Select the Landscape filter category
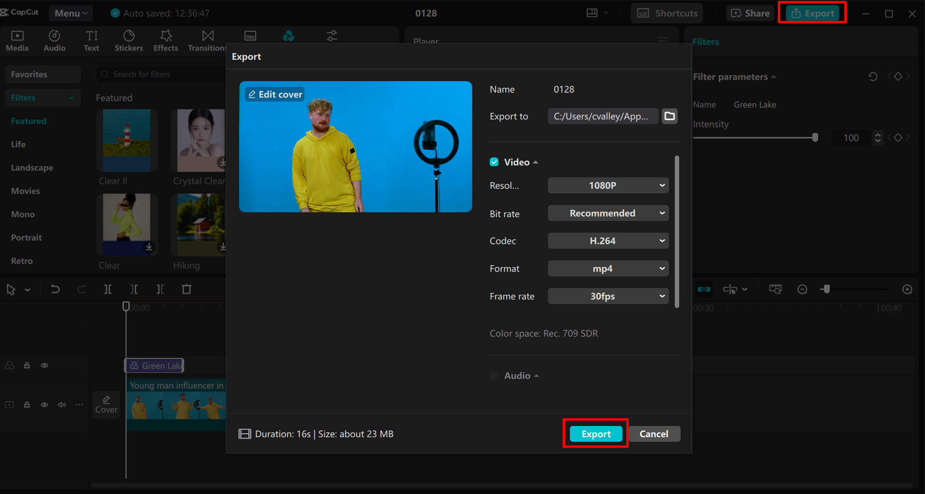 tap(32, 168)
